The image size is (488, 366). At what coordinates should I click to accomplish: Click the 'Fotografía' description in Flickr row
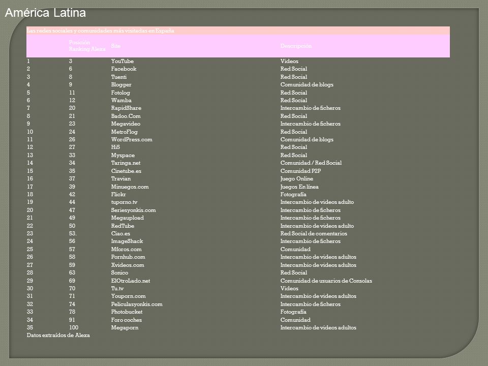[x=293, y=194]
